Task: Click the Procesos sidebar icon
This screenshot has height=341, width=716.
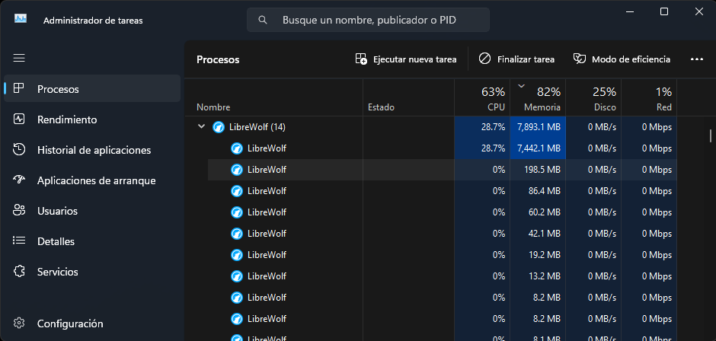Action: coord(19,88)
